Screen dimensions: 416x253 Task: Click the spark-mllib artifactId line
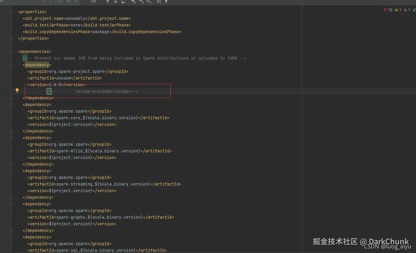click(100, 151)
